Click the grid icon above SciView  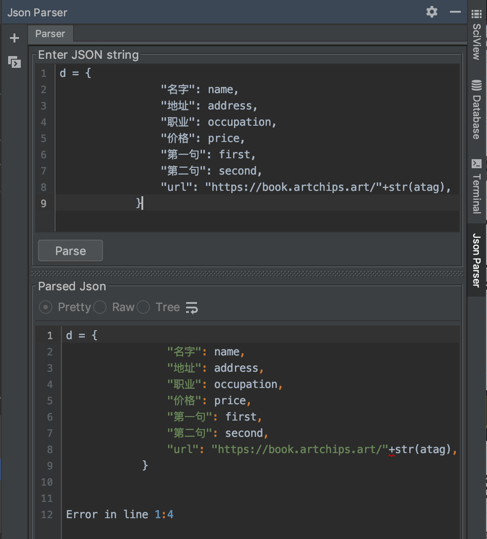477,14
